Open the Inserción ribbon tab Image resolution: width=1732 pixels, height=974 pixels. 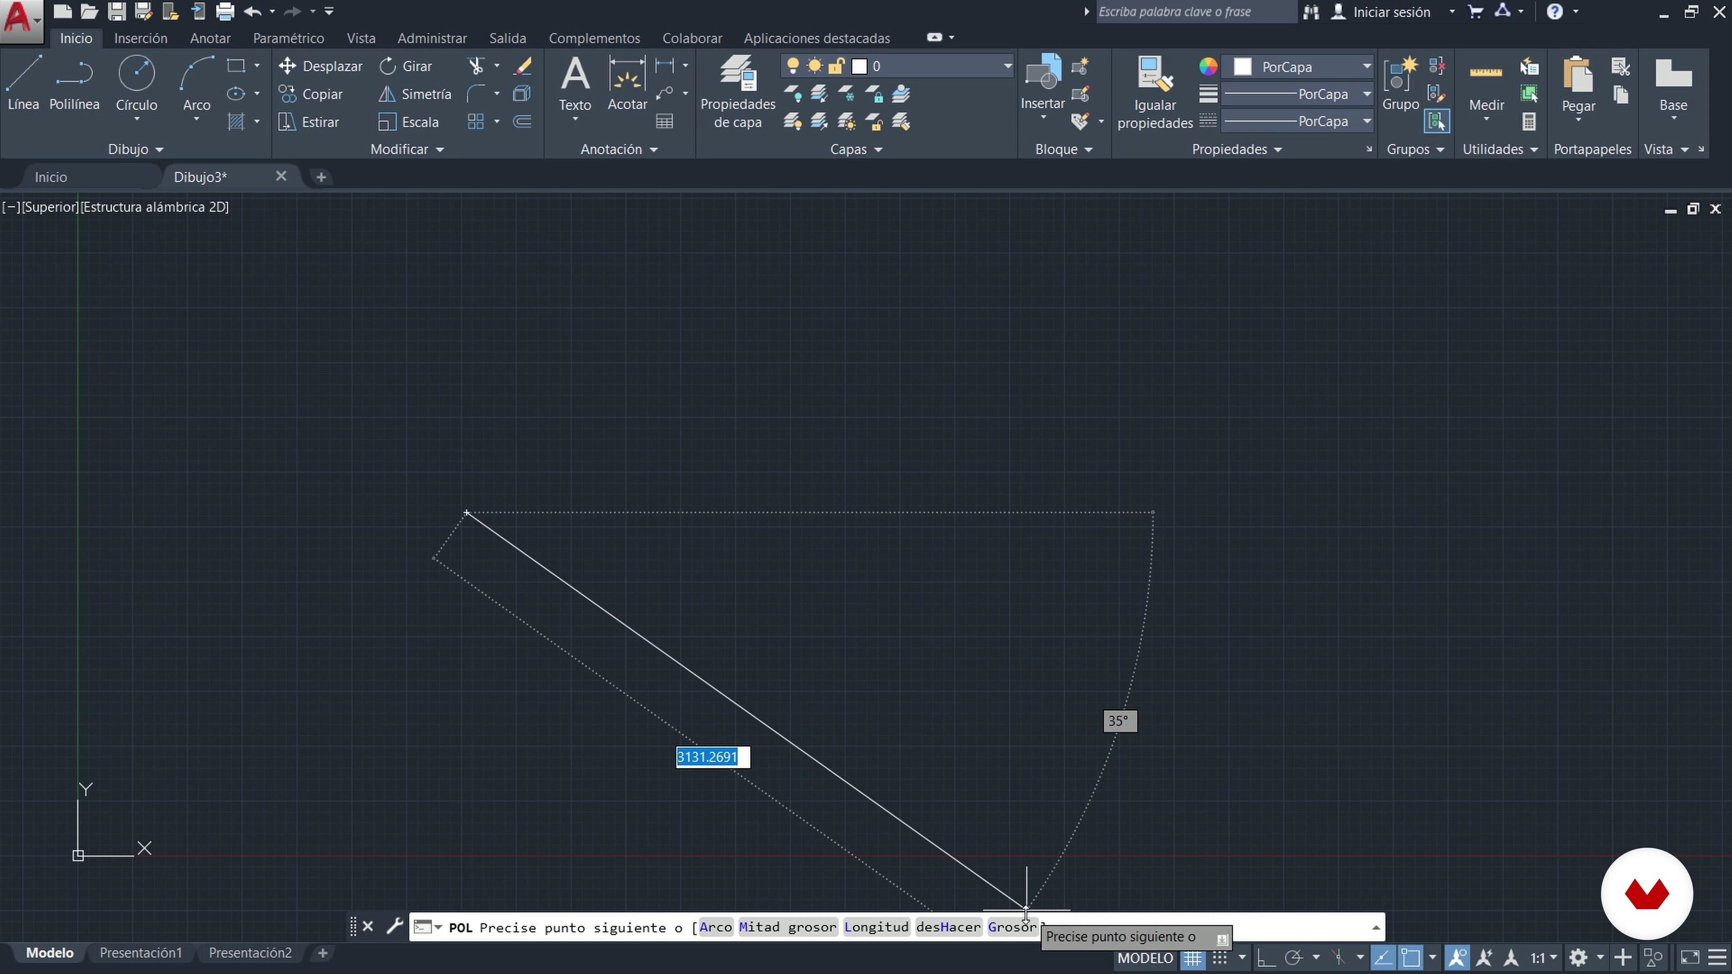tap(141, 38)
